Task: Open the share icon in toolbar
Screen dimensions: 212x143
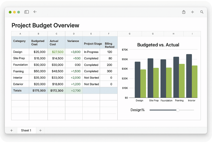Action: (x=184, y=12)
